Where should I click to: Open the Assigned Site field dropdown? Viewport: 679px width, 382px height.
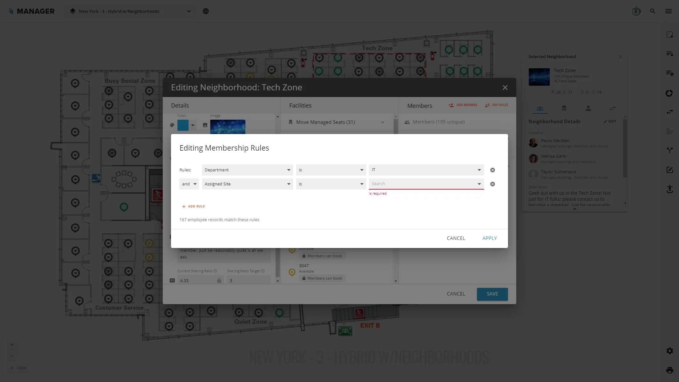pos(247,184)
